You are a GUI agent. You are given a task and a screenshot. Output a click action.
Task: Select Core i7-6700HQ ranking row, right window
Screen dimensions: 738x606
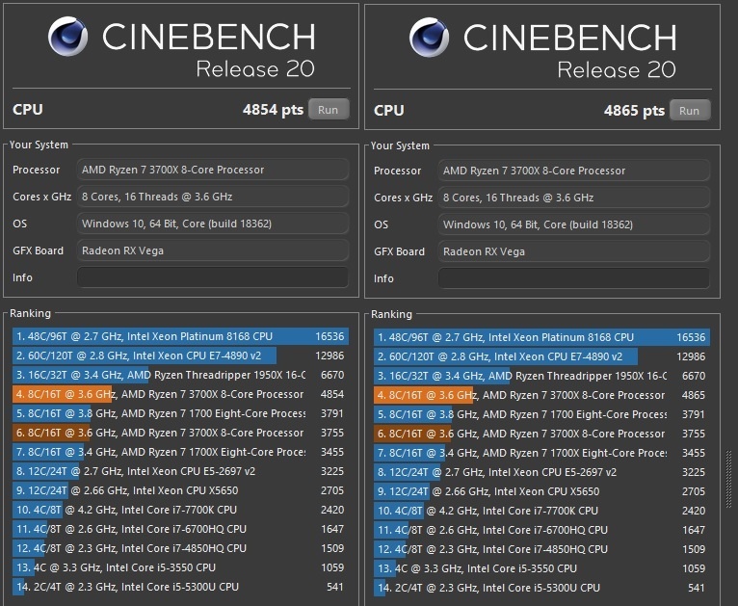[541, 530]
